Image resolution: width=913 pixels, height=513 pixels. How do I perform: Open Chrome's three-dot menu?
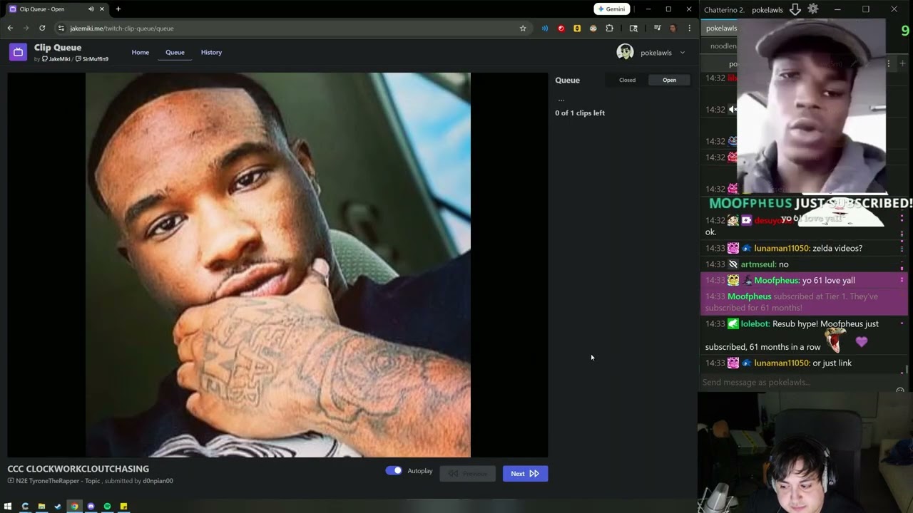pos(689,28)
